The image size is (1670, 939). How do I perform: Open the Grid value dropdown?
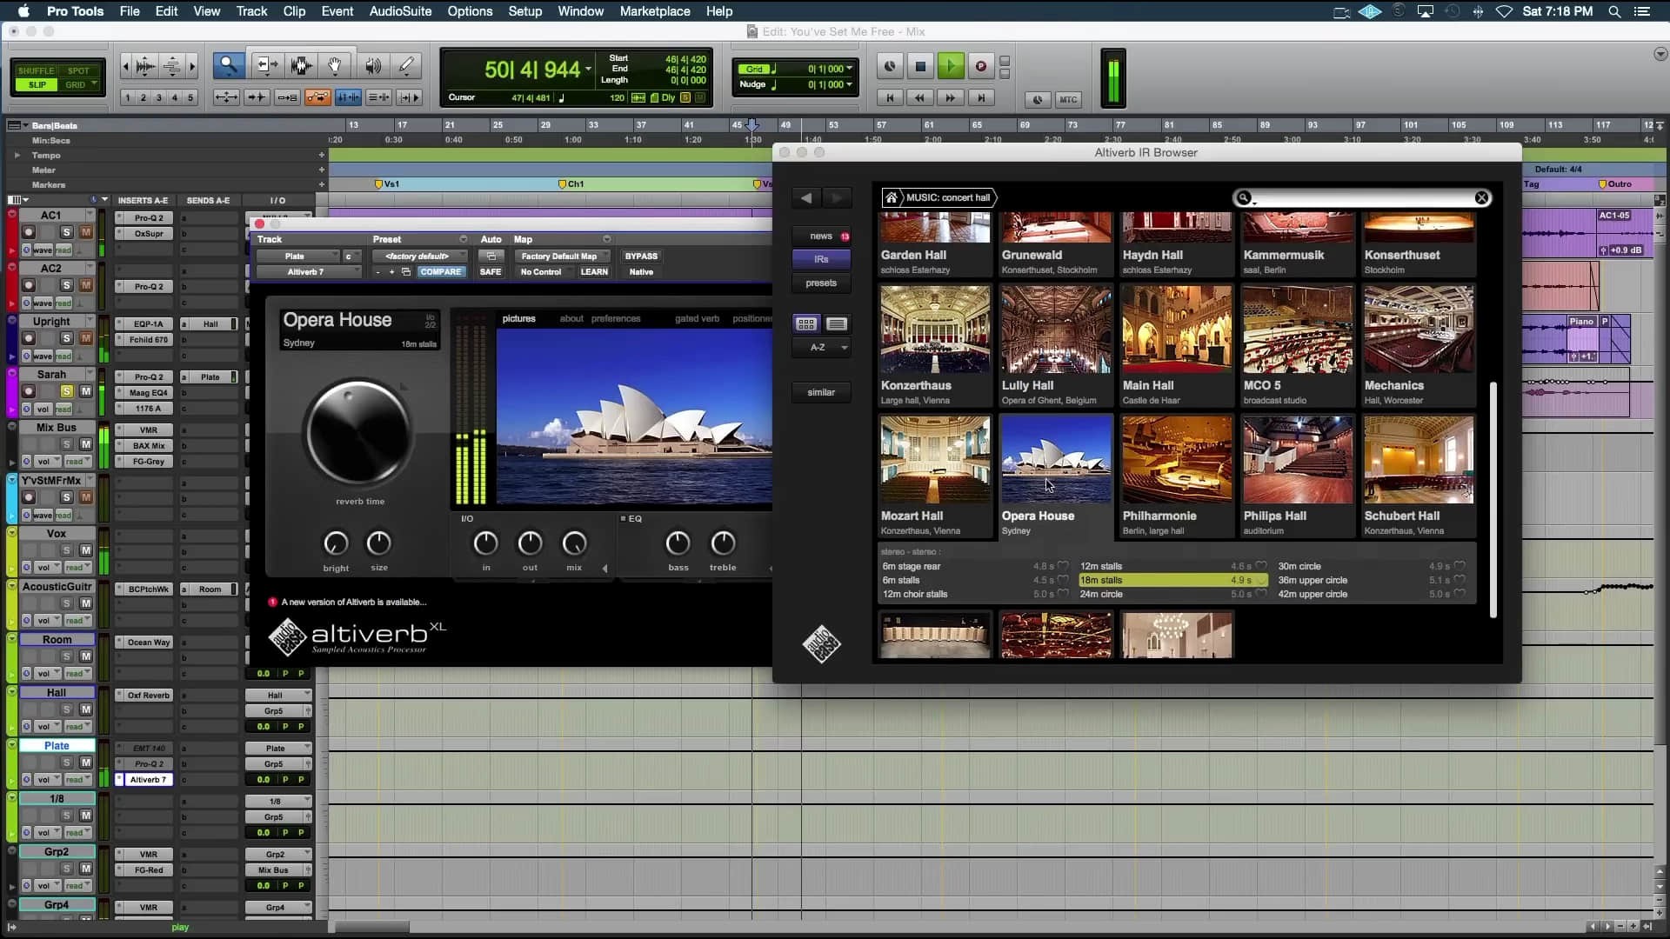pos(850,69)
